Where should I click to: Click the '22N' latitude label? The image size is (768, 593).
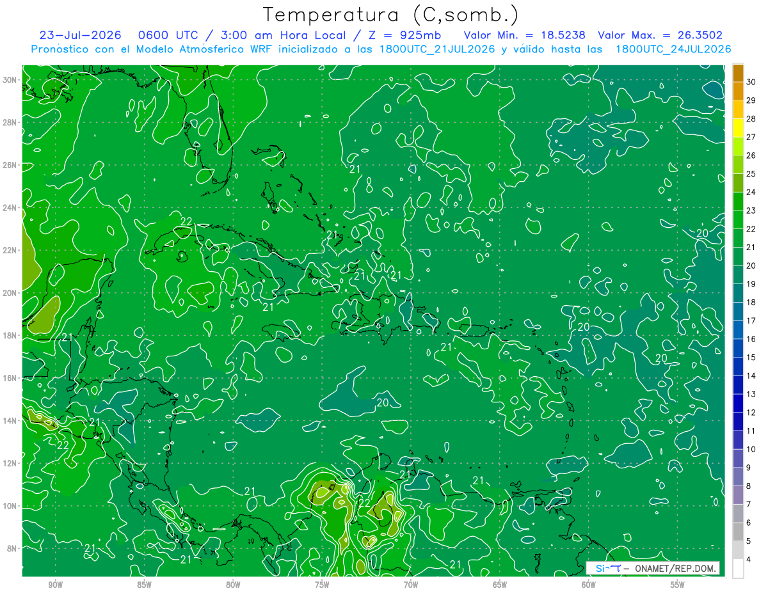10,250
